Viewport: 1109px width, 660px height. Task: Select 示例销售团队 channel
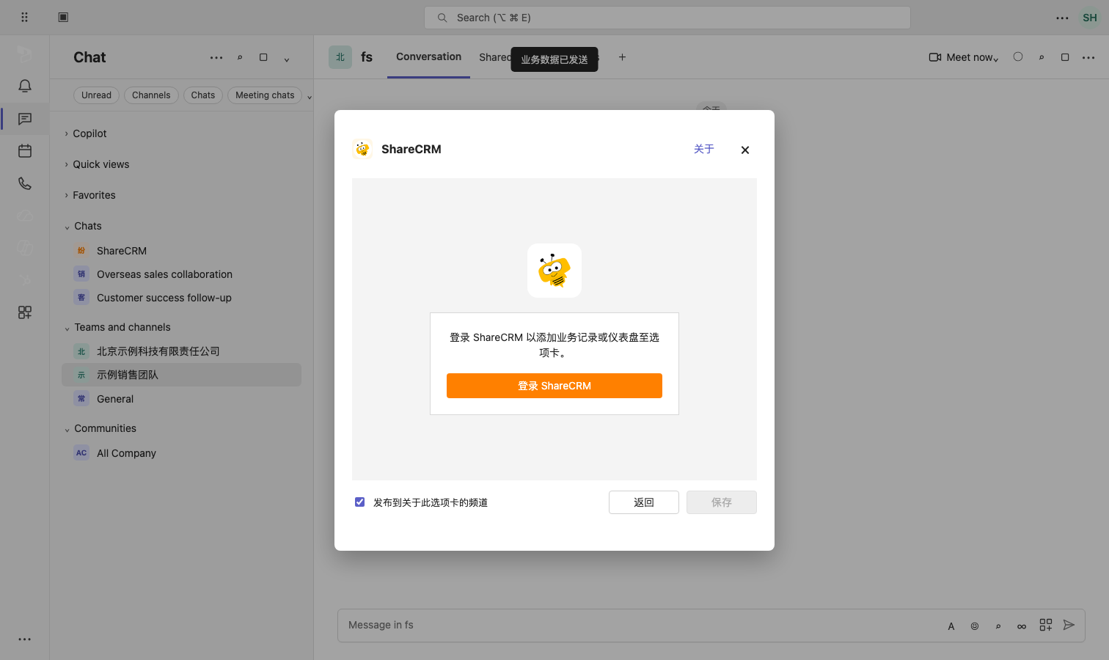181,375
